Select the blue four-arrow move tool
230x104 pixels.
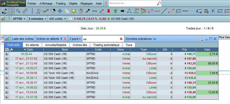(x=60, y=11)
